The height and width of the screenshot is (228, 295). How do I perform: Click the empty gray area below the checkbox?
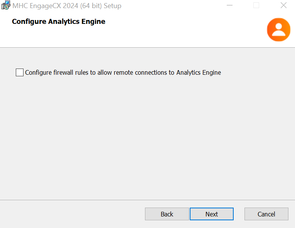click(147, 137)
